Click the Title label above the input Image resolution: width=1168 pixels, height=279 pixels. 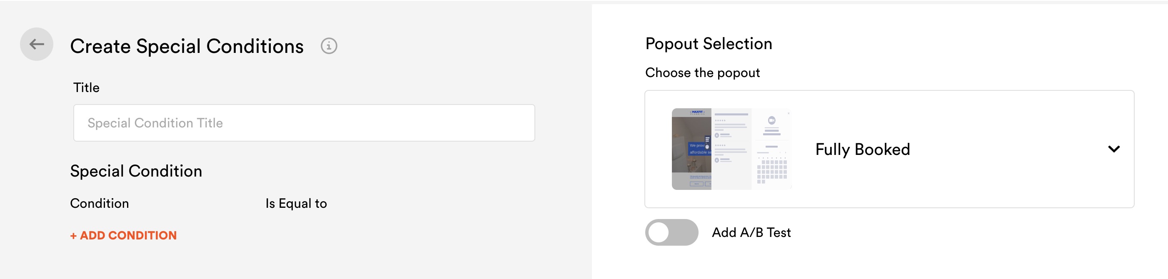click(86, 87)
